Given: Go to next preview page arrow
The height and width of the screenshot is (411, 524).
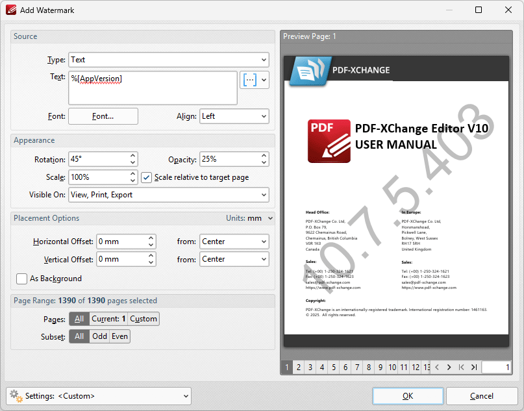Looking at the screenshot, I should tap(449, 367).
